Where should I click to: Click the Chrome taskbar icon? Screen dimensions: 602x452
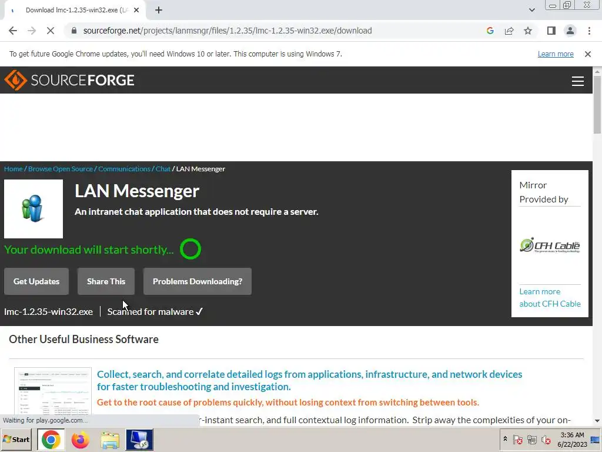[51, 440]
